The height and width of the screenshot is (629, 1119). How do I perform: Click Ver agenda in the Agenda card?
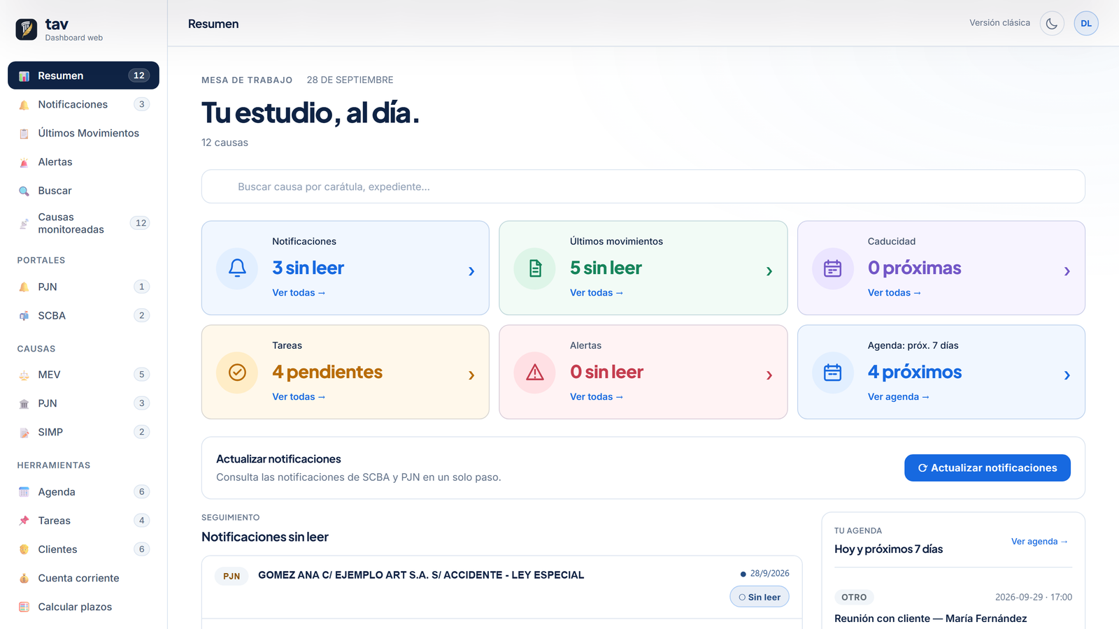(x=899, y=397)
